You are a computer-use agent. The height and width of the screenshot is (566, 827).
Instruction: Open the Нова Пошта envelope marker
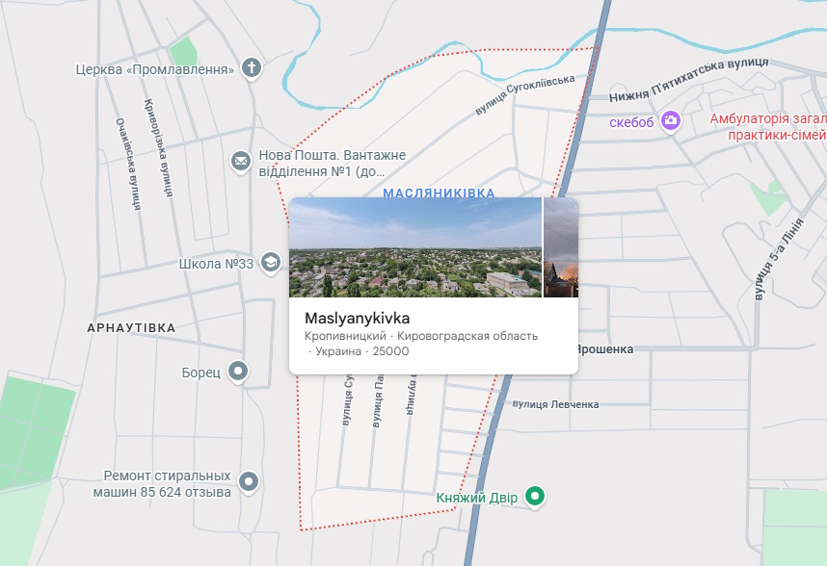pyautogui.click(x=241, y=161)
